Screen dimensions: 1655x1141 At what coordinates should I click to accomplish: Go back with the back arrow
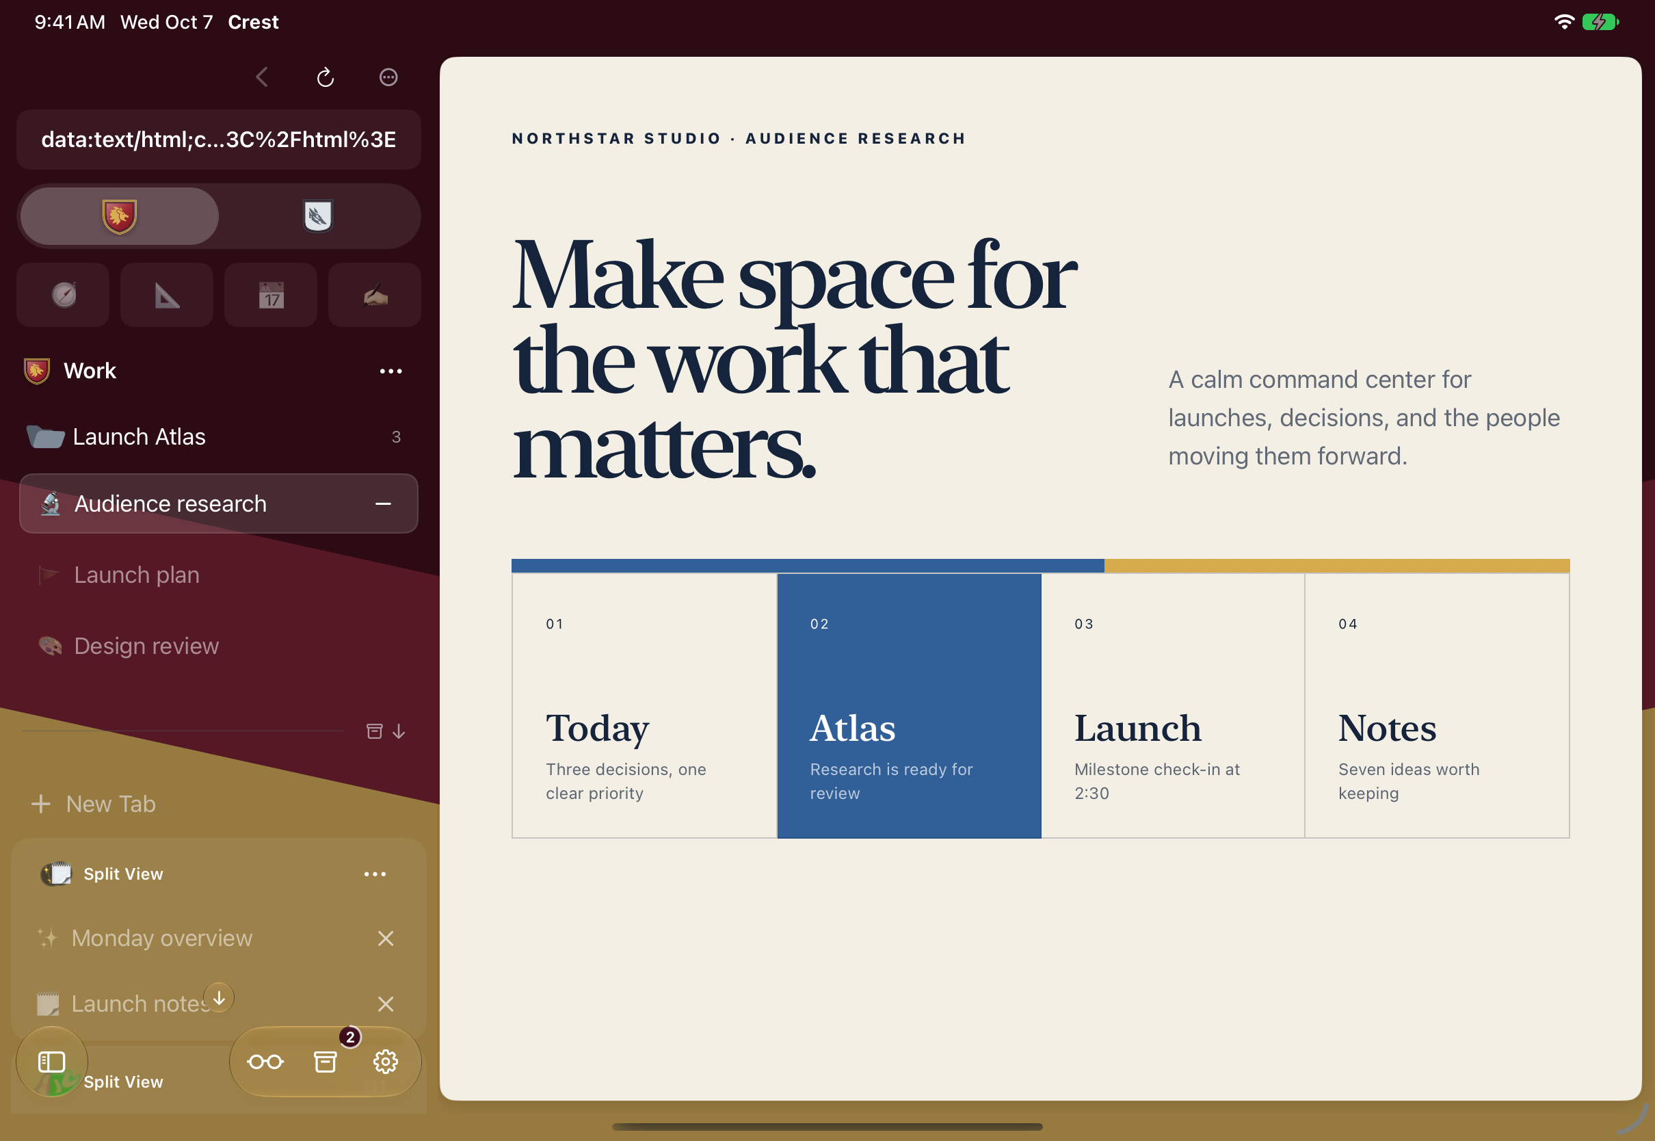point(262,77)
